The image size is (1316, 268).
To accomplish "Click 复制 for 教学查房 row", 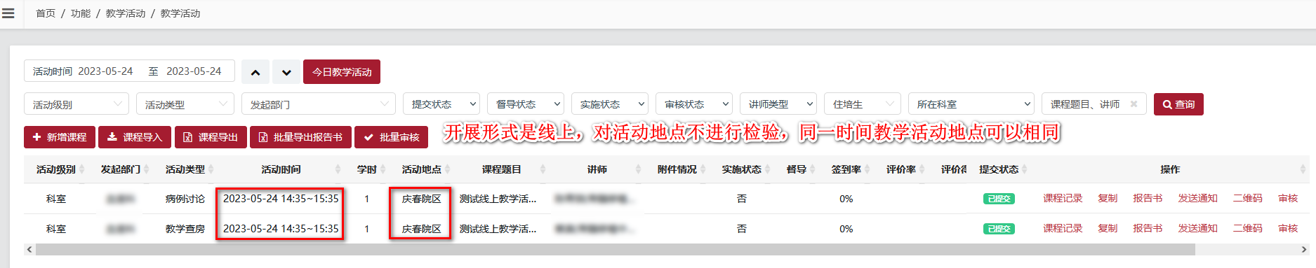I will pyautogui.click(x=1108, y=229).
